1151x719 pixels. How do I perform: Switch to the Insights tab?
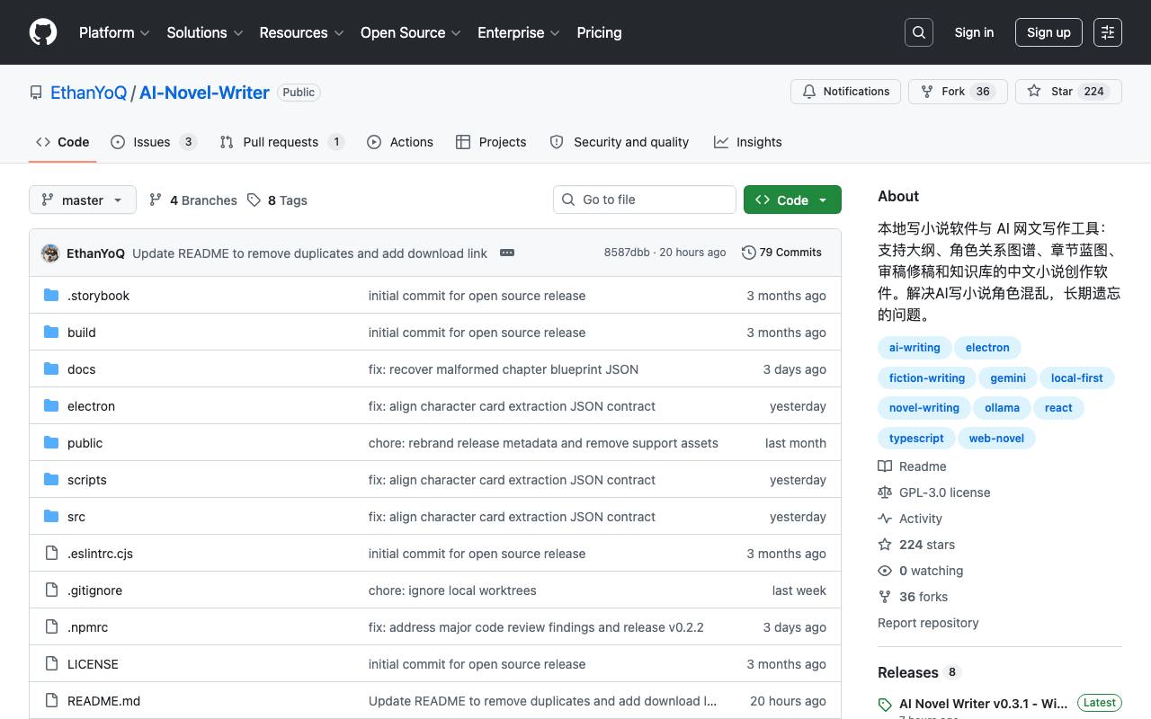click(748, 142)
